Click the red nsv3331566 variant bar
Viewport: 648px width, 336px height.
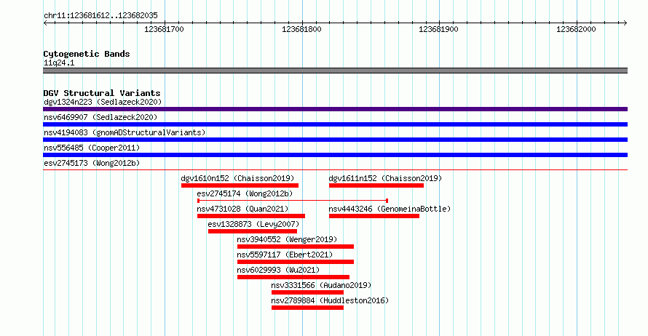tap(307, 292)
